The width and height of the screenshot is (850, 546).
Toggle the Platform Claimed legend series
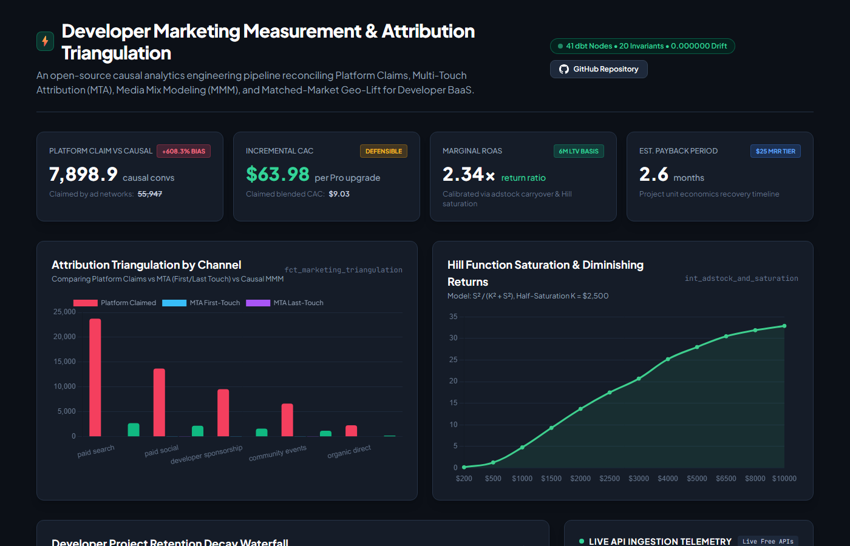(x=115, y=303)
